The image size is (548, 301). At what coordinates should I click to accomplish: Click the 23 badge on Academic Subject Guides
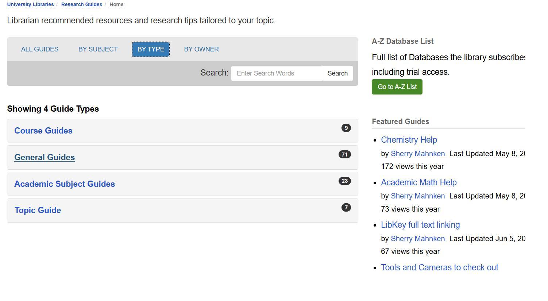[345, 181]
